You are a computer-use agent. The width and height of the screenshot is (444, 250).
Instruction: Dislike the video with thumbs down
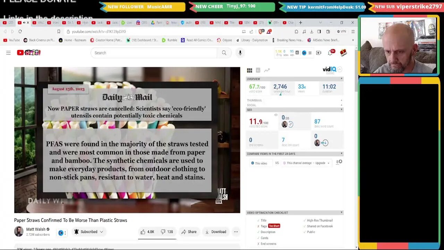click(167, 232)
